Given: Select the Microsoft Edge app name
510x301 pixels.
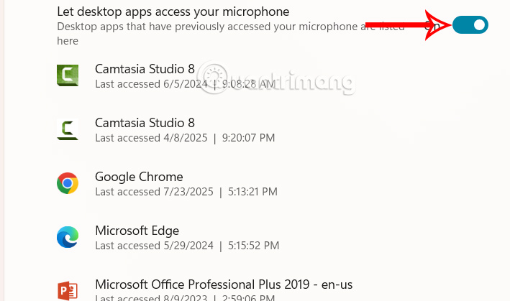Looking at the screenshot, I should coord(137,231).
